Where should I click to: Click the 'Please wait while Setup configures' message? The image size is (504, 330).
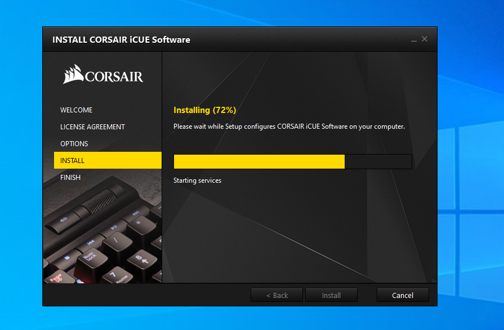coord(289,126)
